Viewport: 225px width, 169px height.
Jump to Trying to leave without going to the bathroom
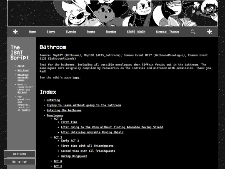pyautogui.click(x=84, y=105)
